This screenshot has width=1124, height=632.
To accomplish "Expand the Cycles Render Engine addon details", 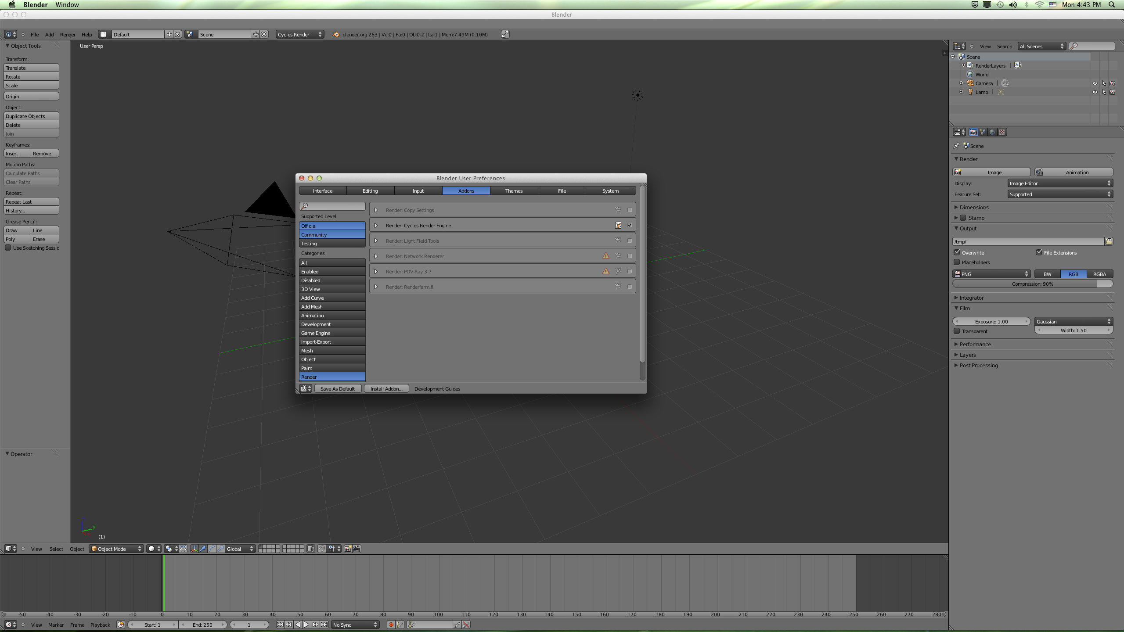I will pos(376,225).
